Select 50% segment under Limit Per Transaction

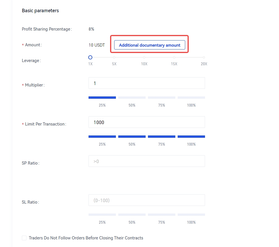(x=132, y=137)
